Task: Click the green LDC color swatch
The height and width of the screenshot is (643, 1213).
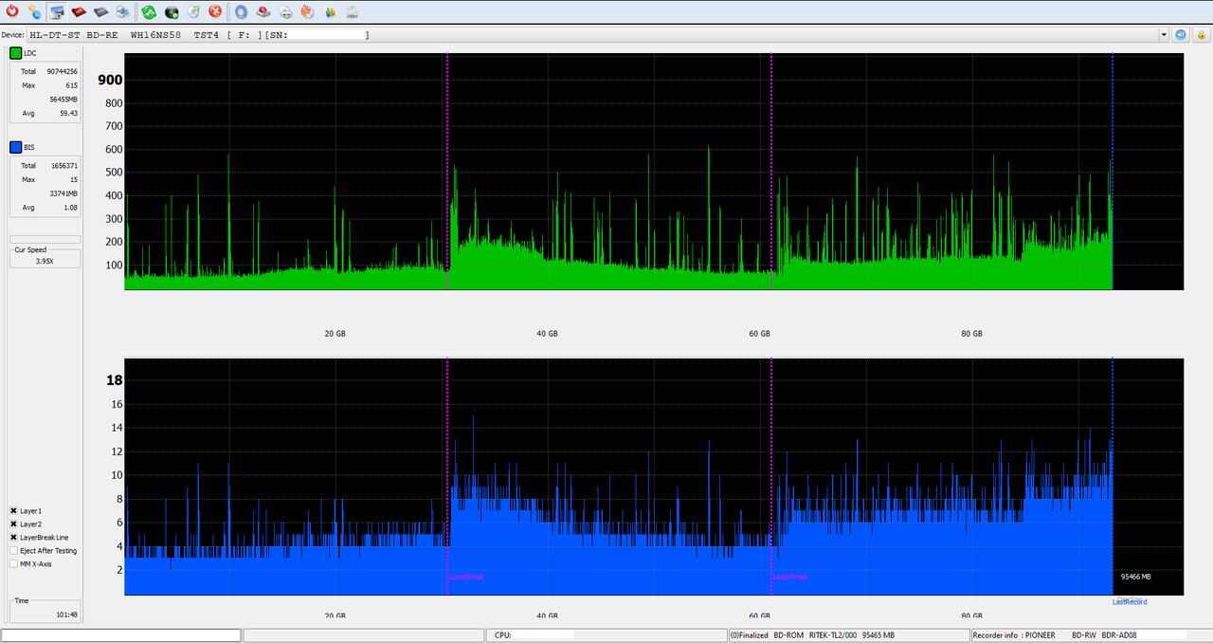Action: [15, 53]
